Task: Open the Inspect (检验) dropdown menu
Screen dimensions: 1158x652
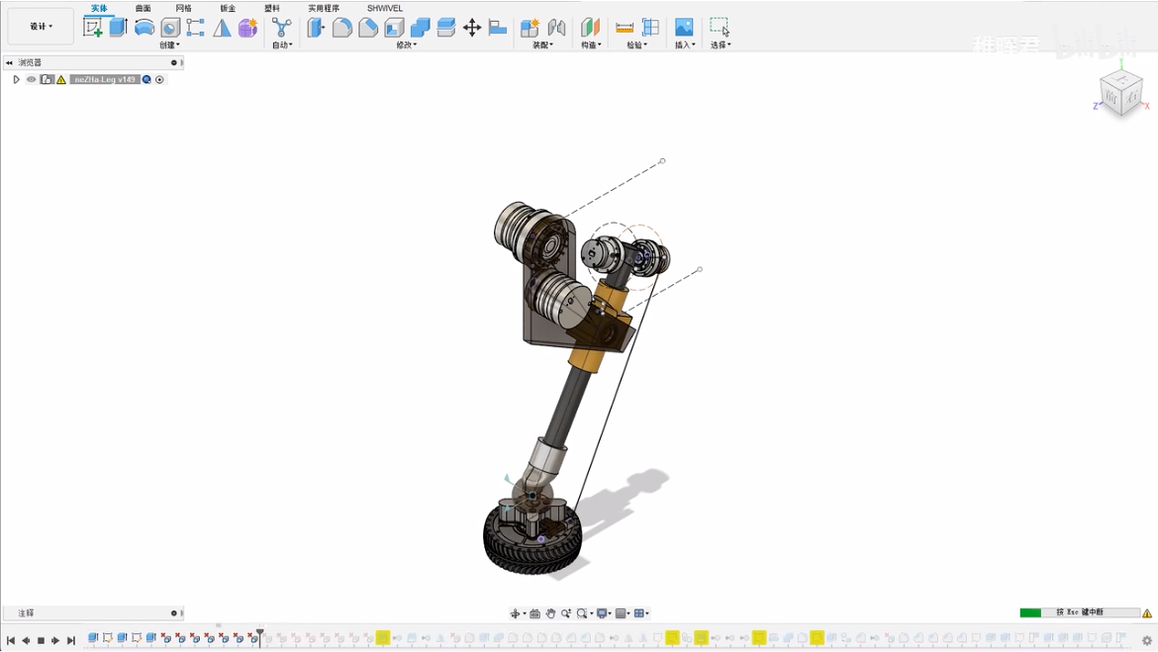Action: coord(636,46)
